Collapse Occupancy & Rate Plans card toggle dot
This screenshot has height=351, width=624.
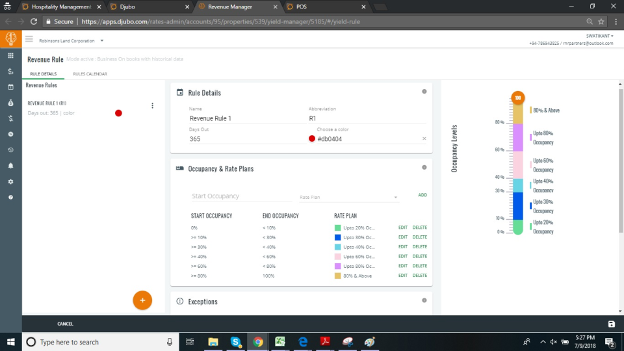coord(424,168)
